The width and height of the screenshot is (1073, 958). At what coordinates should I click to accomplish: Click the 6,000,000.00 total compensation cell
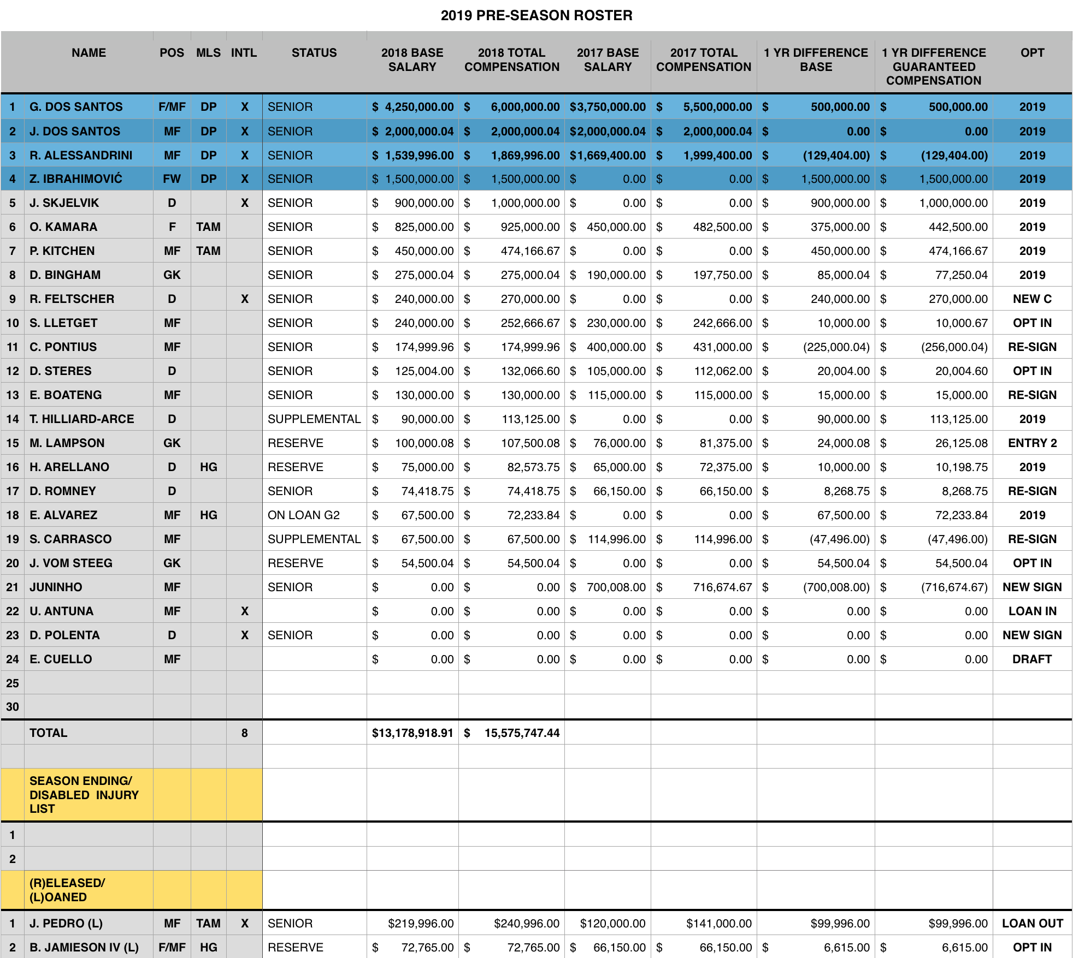(512, 107)
